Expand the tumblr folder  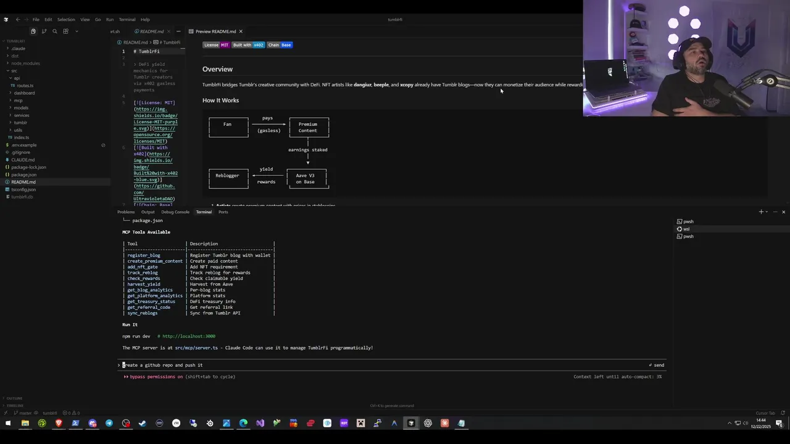point(20,122)
